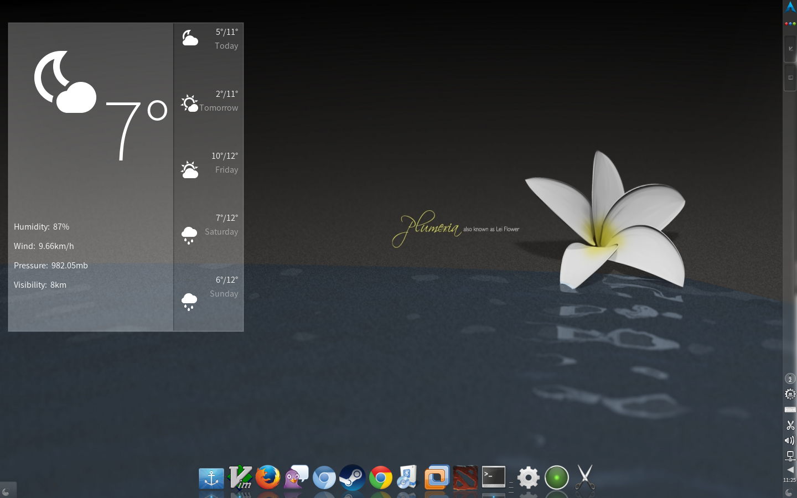The width and height of the screenshot is (797, 498).
Task: Switch to the Vim task in the panel
Action: (790, 49)
